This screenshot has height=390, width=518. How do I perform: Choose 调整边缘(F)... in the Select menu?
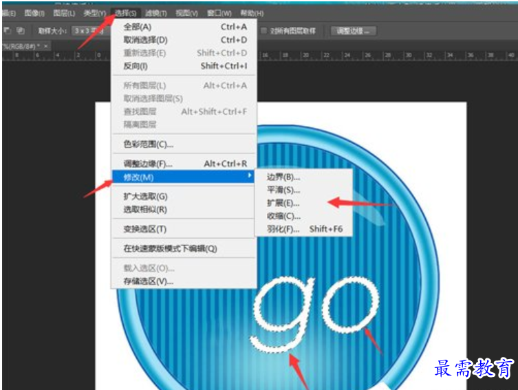tap(184, 164)
